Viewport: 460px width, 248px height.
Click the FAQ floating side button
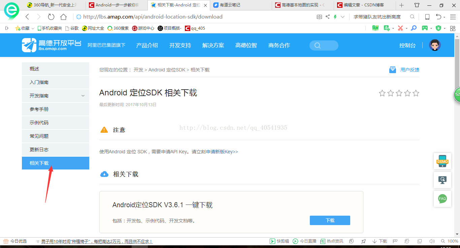point(442,198)
